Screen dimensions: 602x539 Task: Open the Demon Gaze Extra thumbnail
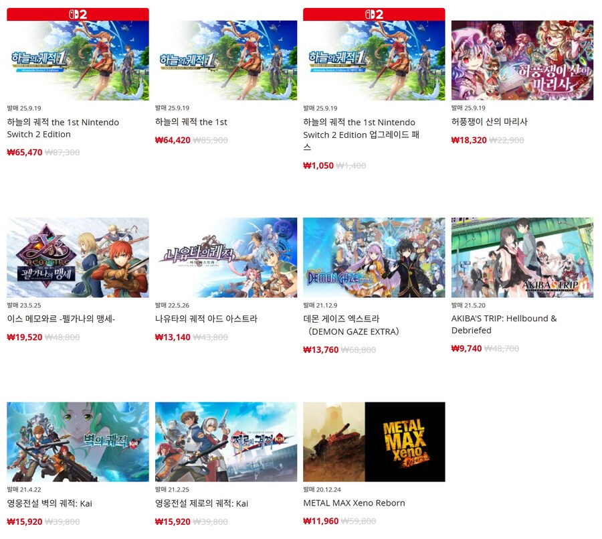[x=374, y=258]
